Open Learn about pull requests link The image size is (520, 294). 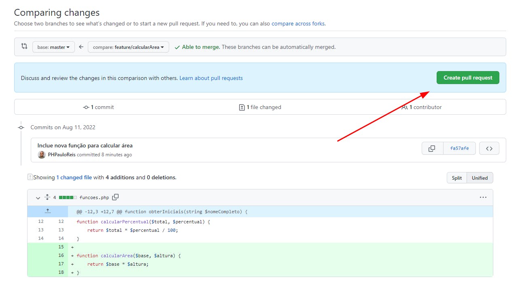211,78
